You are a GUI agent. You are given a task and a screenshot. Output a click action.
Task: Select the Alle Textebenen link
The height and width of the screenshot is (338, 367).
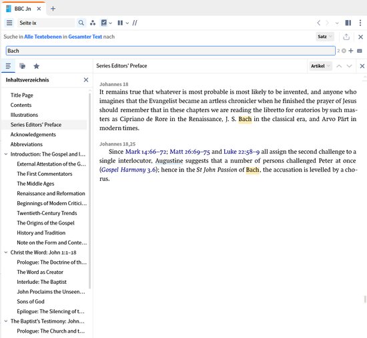click(43, 37)
